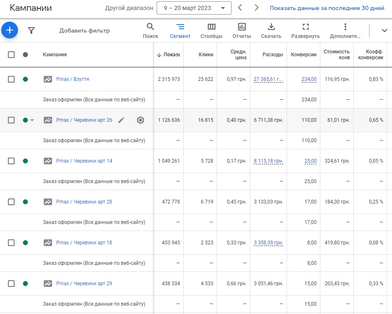Expand the table with Развернуть icon
The height and width of the screenshot is (314, 392).
click(305, 31)
